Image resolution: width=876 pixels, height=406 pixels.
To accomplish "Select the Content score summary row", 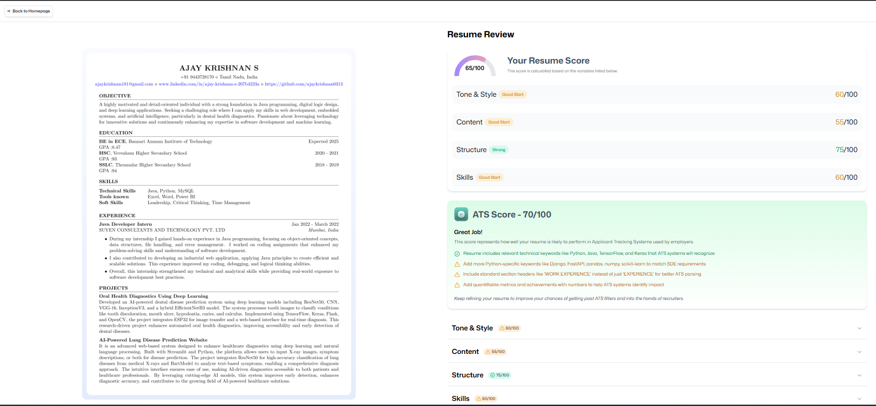I will 657,122.
